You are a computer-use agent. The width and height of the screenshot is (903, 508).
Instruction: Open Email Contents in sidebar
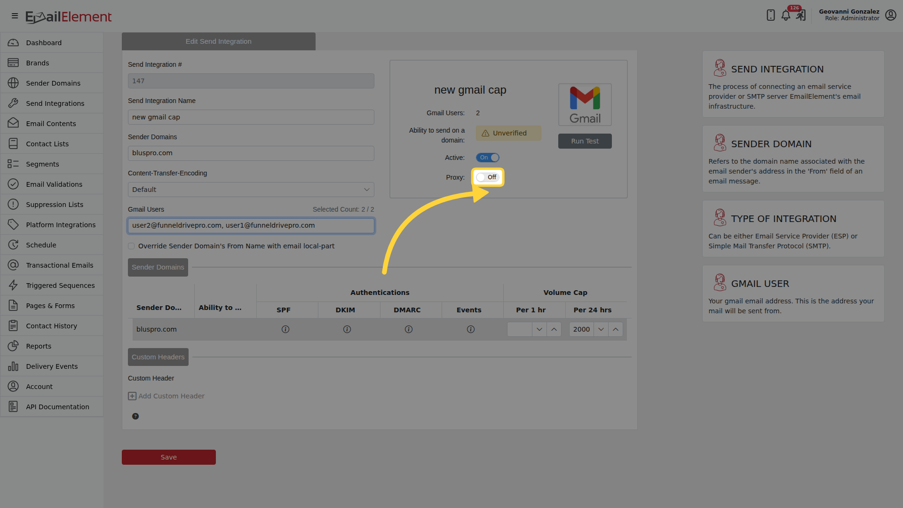coord(52,124)
